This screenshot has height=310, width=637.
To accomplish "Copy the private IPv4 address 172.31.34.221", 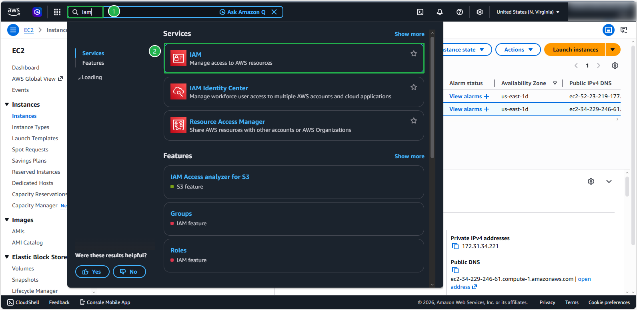I will 455,246.
